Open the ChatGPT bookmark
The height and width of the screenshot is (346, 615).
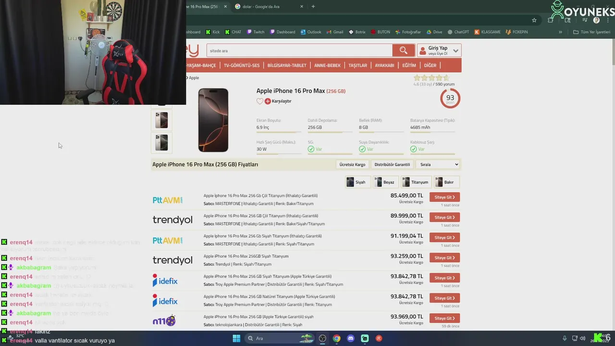click(458, 32)
